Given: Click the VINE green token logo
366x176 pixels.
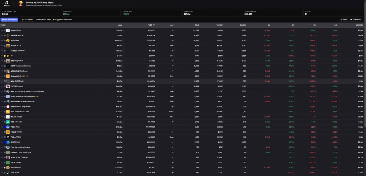Looking at the screenshot, I should [x=8, y=122].
